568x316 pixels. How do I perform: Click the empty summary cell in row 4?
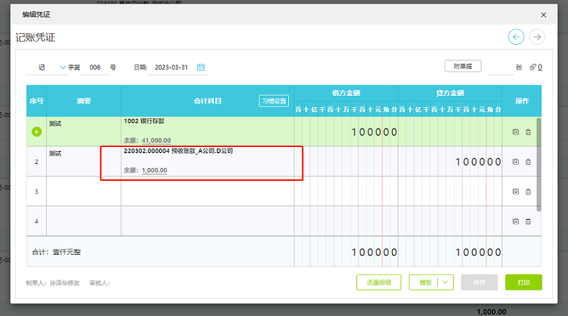[x=84, y=221]
